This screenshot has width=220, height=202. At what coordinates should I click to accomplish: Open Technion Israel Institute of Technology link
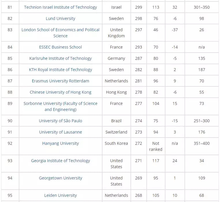(60, 7)
